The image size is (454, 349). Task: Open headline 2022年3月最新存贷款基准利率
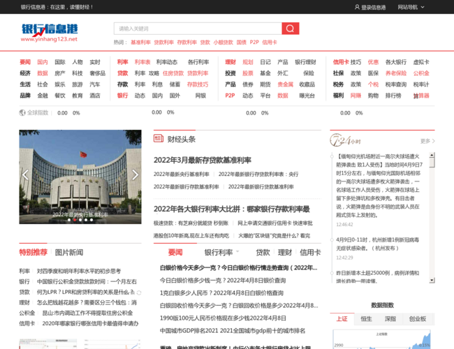(203, 160)
